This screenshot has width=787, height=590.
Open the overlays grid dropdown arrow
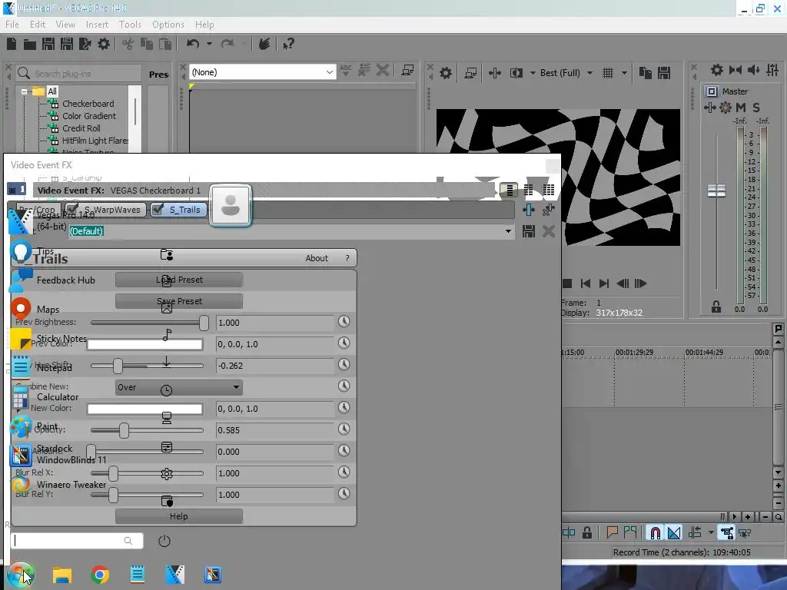coord(624,73)
